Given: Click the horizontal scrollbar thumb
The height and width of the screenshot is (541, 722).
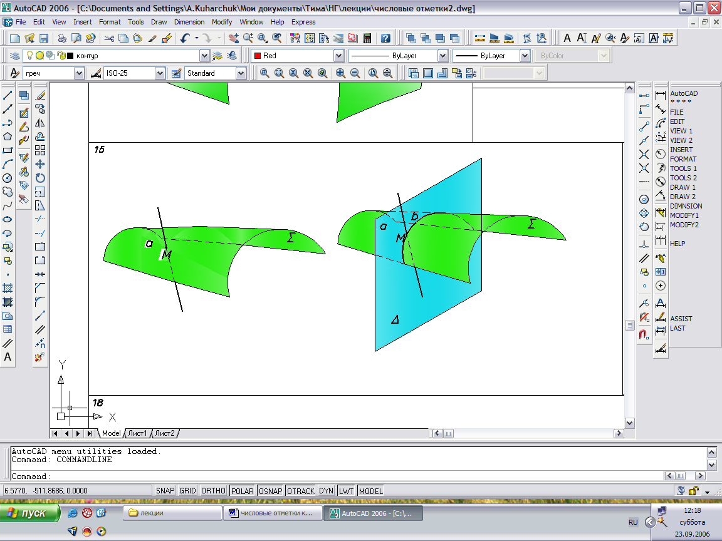Looking at the screenshot, I should 448,433.
